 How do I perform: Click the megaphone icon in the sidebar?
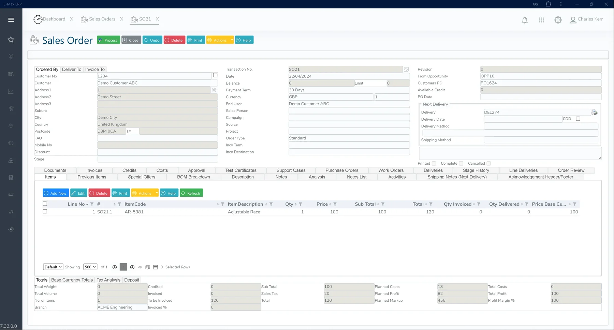pyautogui.click(x=11, y=212)
